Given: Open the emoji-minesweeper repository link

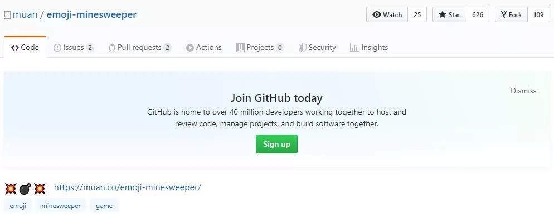Looking at the screenshot, I should click(91, 15).
